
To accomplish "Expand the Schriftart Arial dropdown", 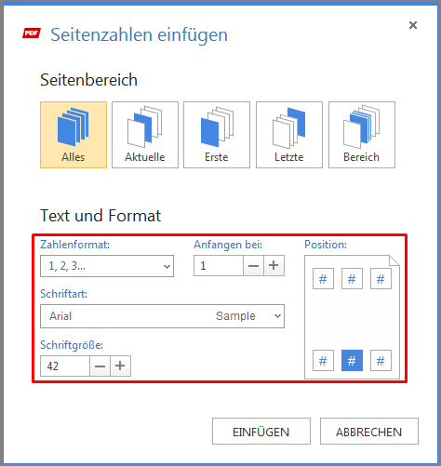I will click(162, 316).
